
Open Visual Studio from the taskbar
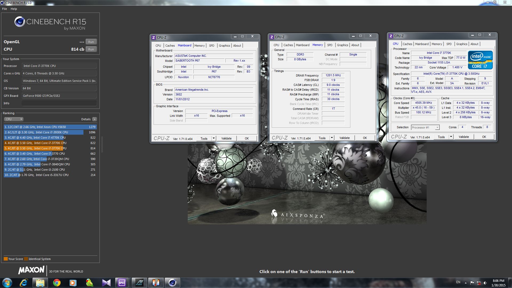(x=106, y=283)
